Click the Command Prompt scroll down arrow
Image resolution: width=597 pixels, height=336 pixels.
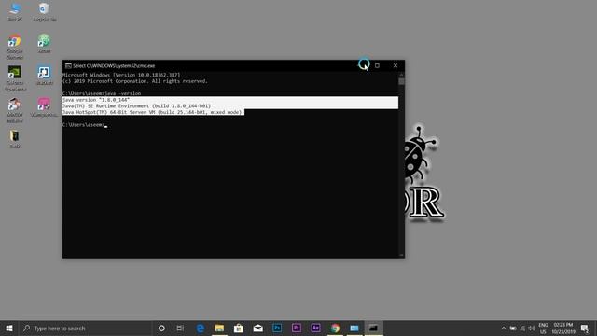pos(401,255)
